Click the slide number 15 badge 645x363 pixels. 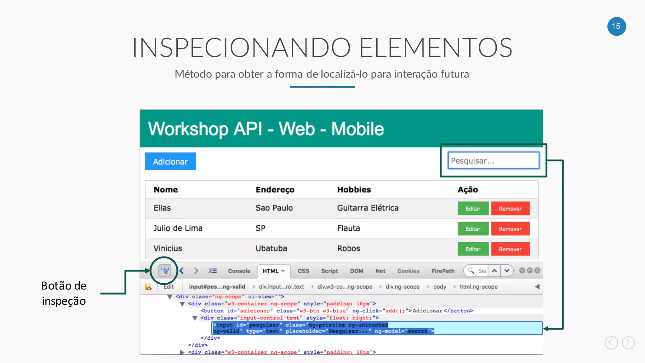pos(616,26)
